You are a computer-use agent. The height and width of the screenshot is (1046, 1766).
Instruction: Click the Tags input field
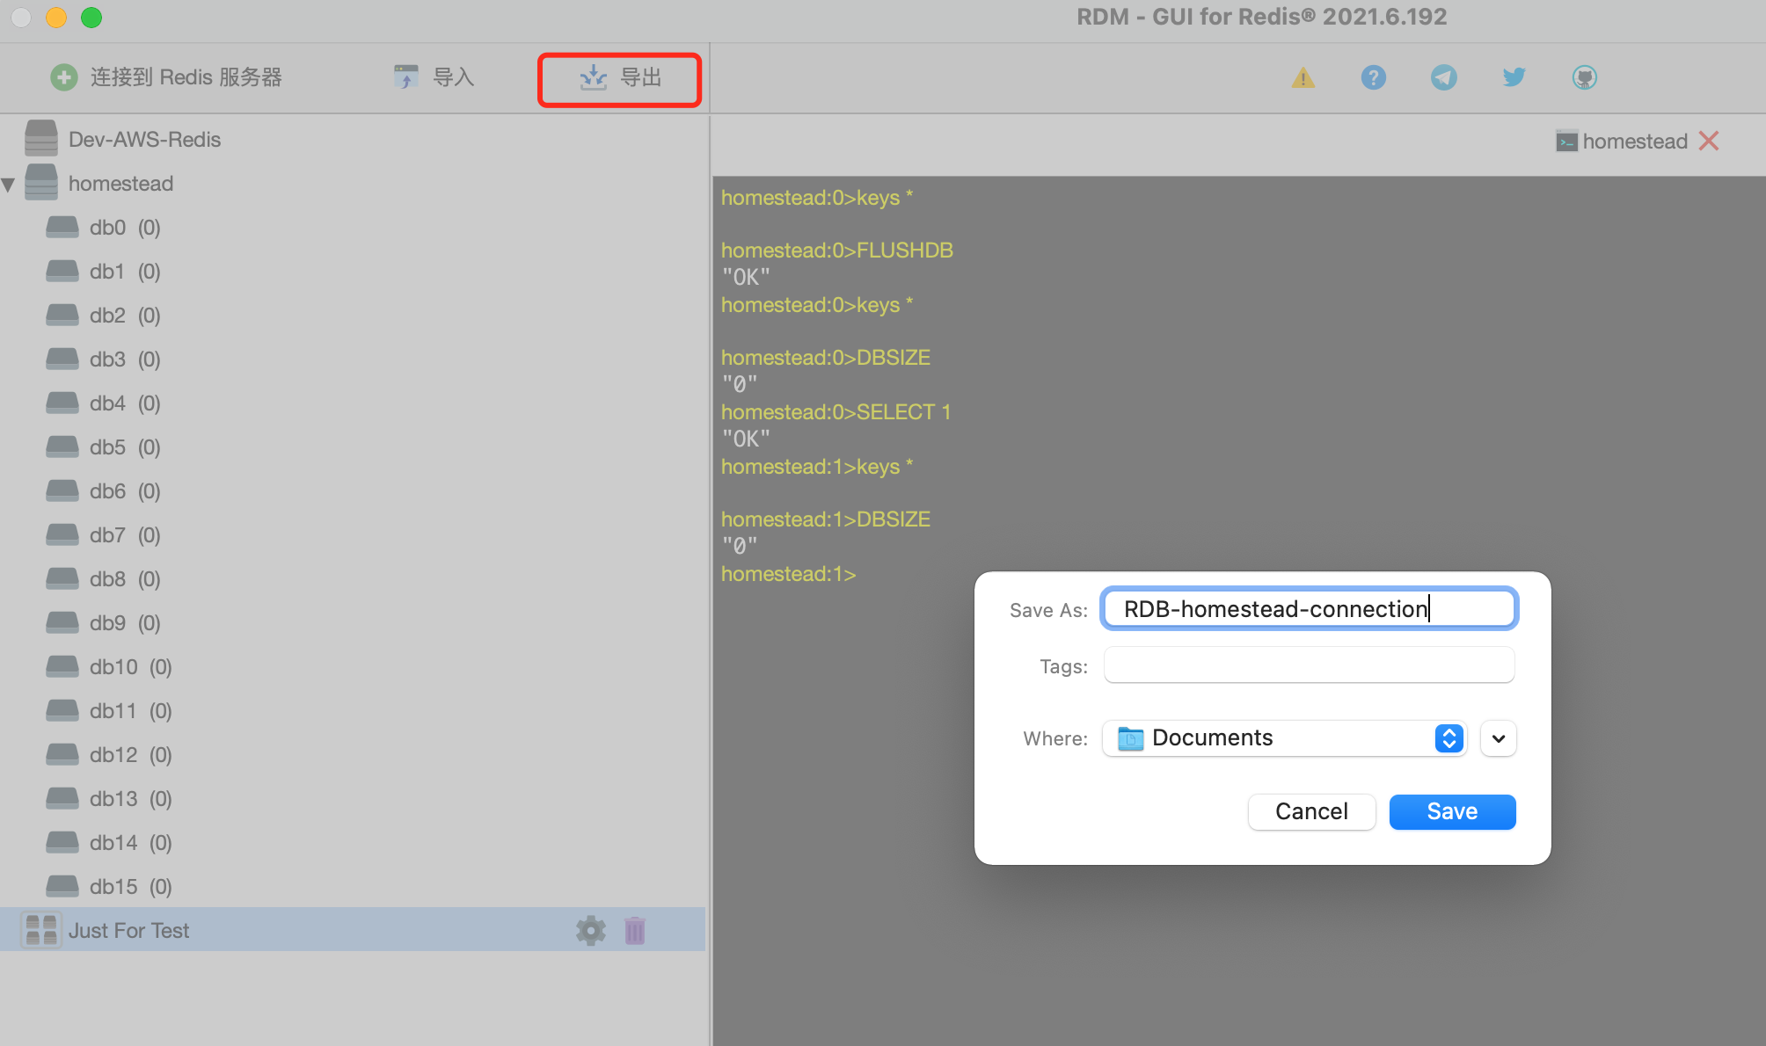pyautogui.click(x=1308, y=665)
